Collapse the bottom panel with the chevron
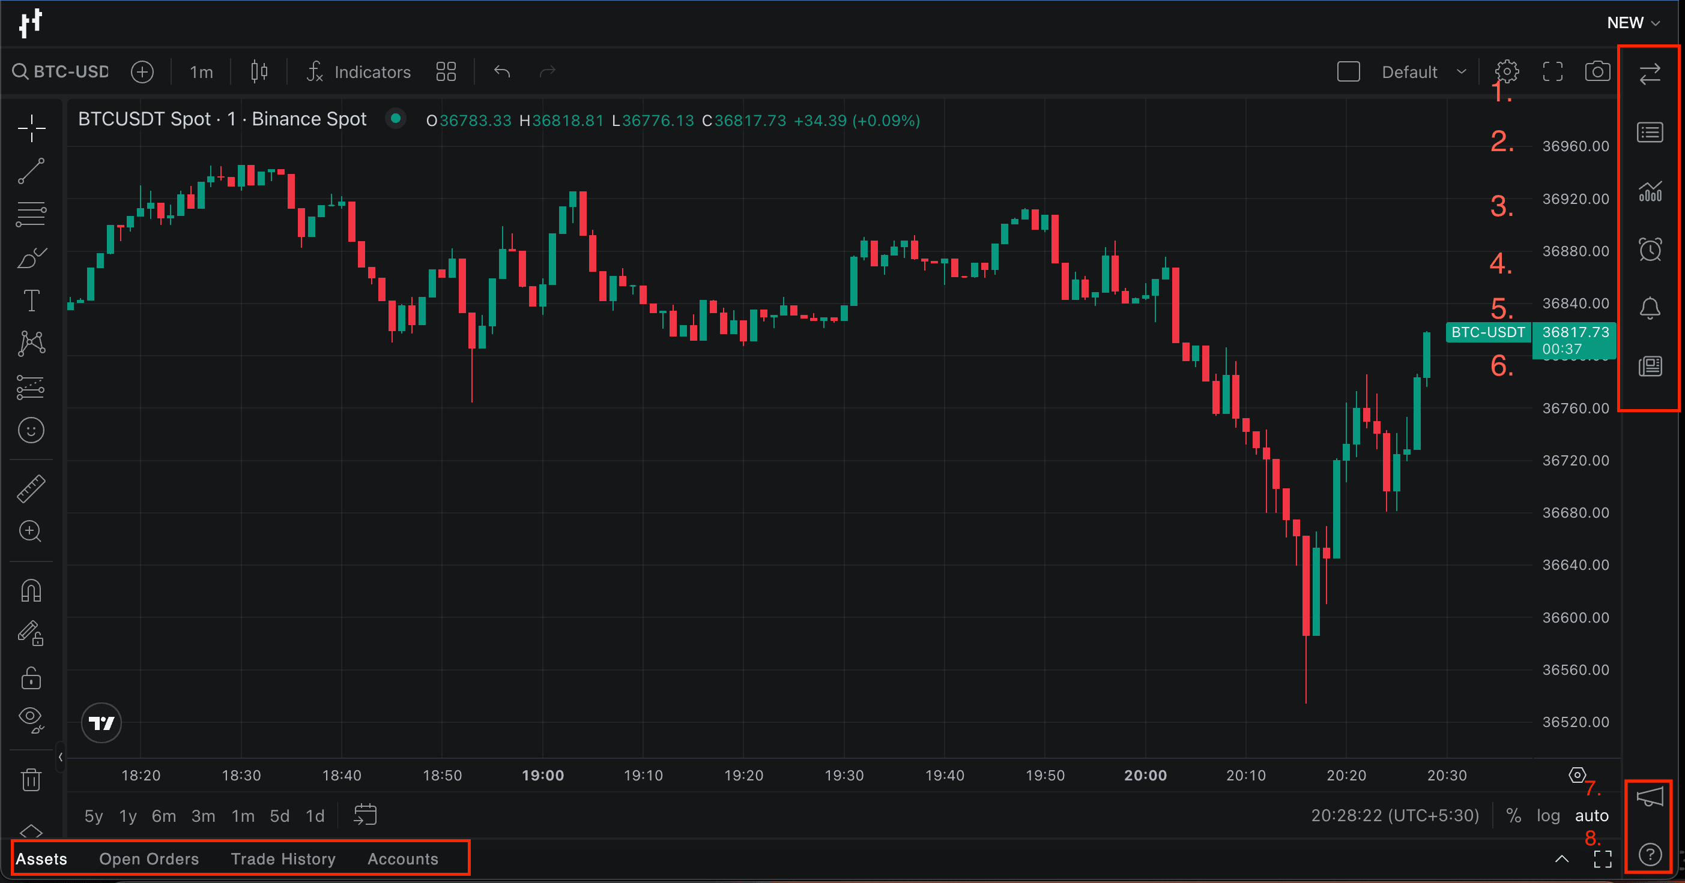 tap(1562, 859)
